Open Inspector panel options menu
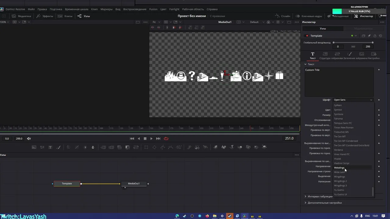 tap(382, 22)
